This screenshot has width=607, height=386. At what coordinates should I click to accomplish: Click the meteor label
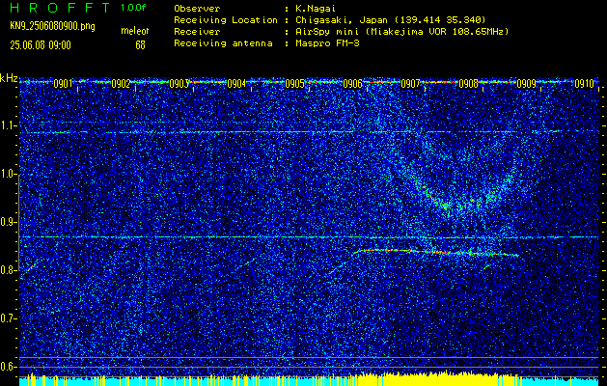[x=135, y=31]
